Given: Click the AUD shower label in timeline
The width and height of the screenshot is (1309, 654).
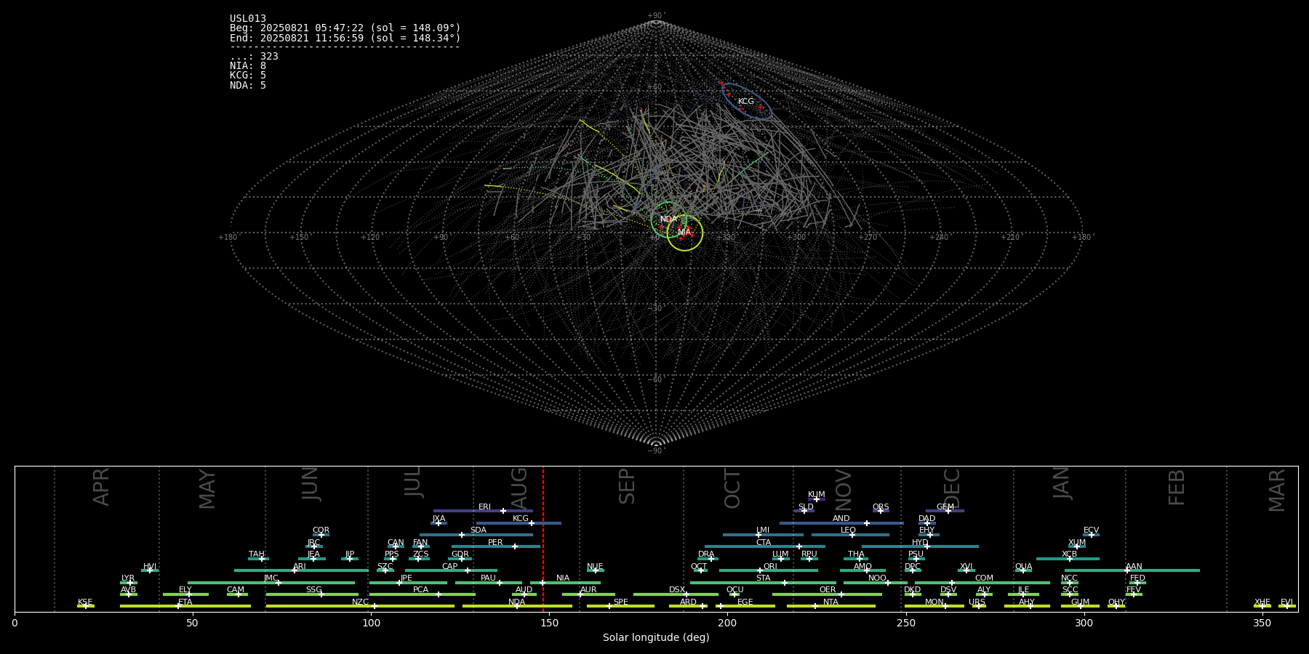Looking at the screenshot, I should (524, 590).
